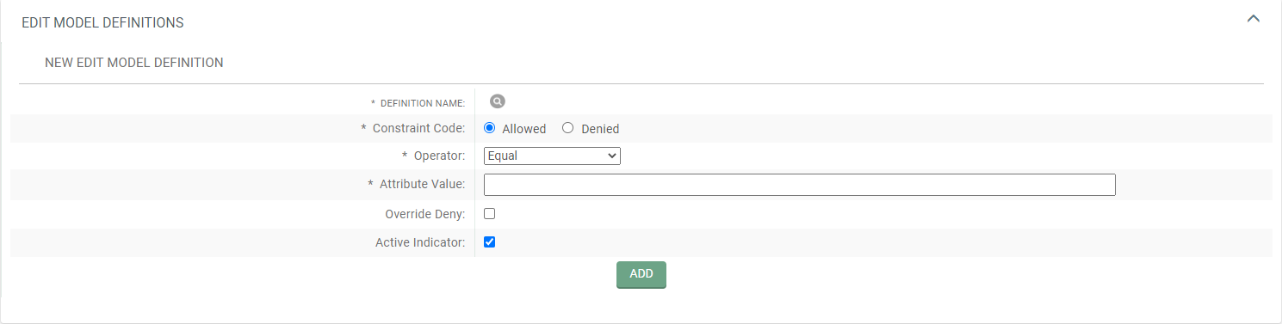Click the Attribute Value field label
The image size is (1282, 324).
[x=422, y=184]
